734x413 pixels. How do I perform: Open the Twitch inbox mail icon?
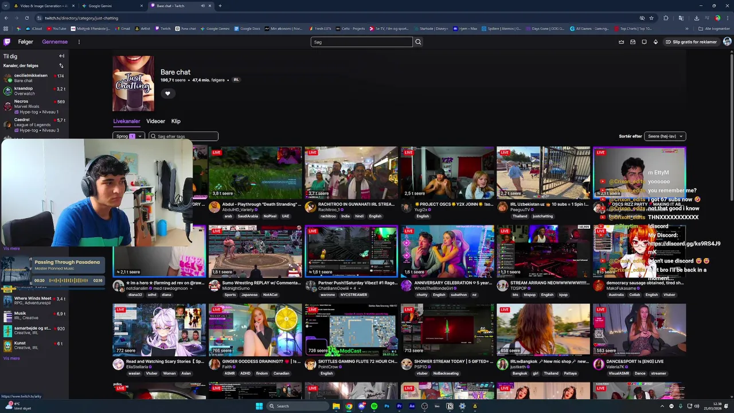[633, 42]
